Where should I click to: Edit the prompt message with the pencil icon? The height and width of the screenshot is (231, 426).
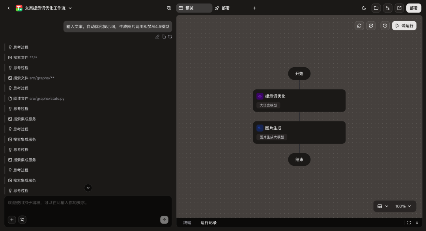[x=157, y=37]
